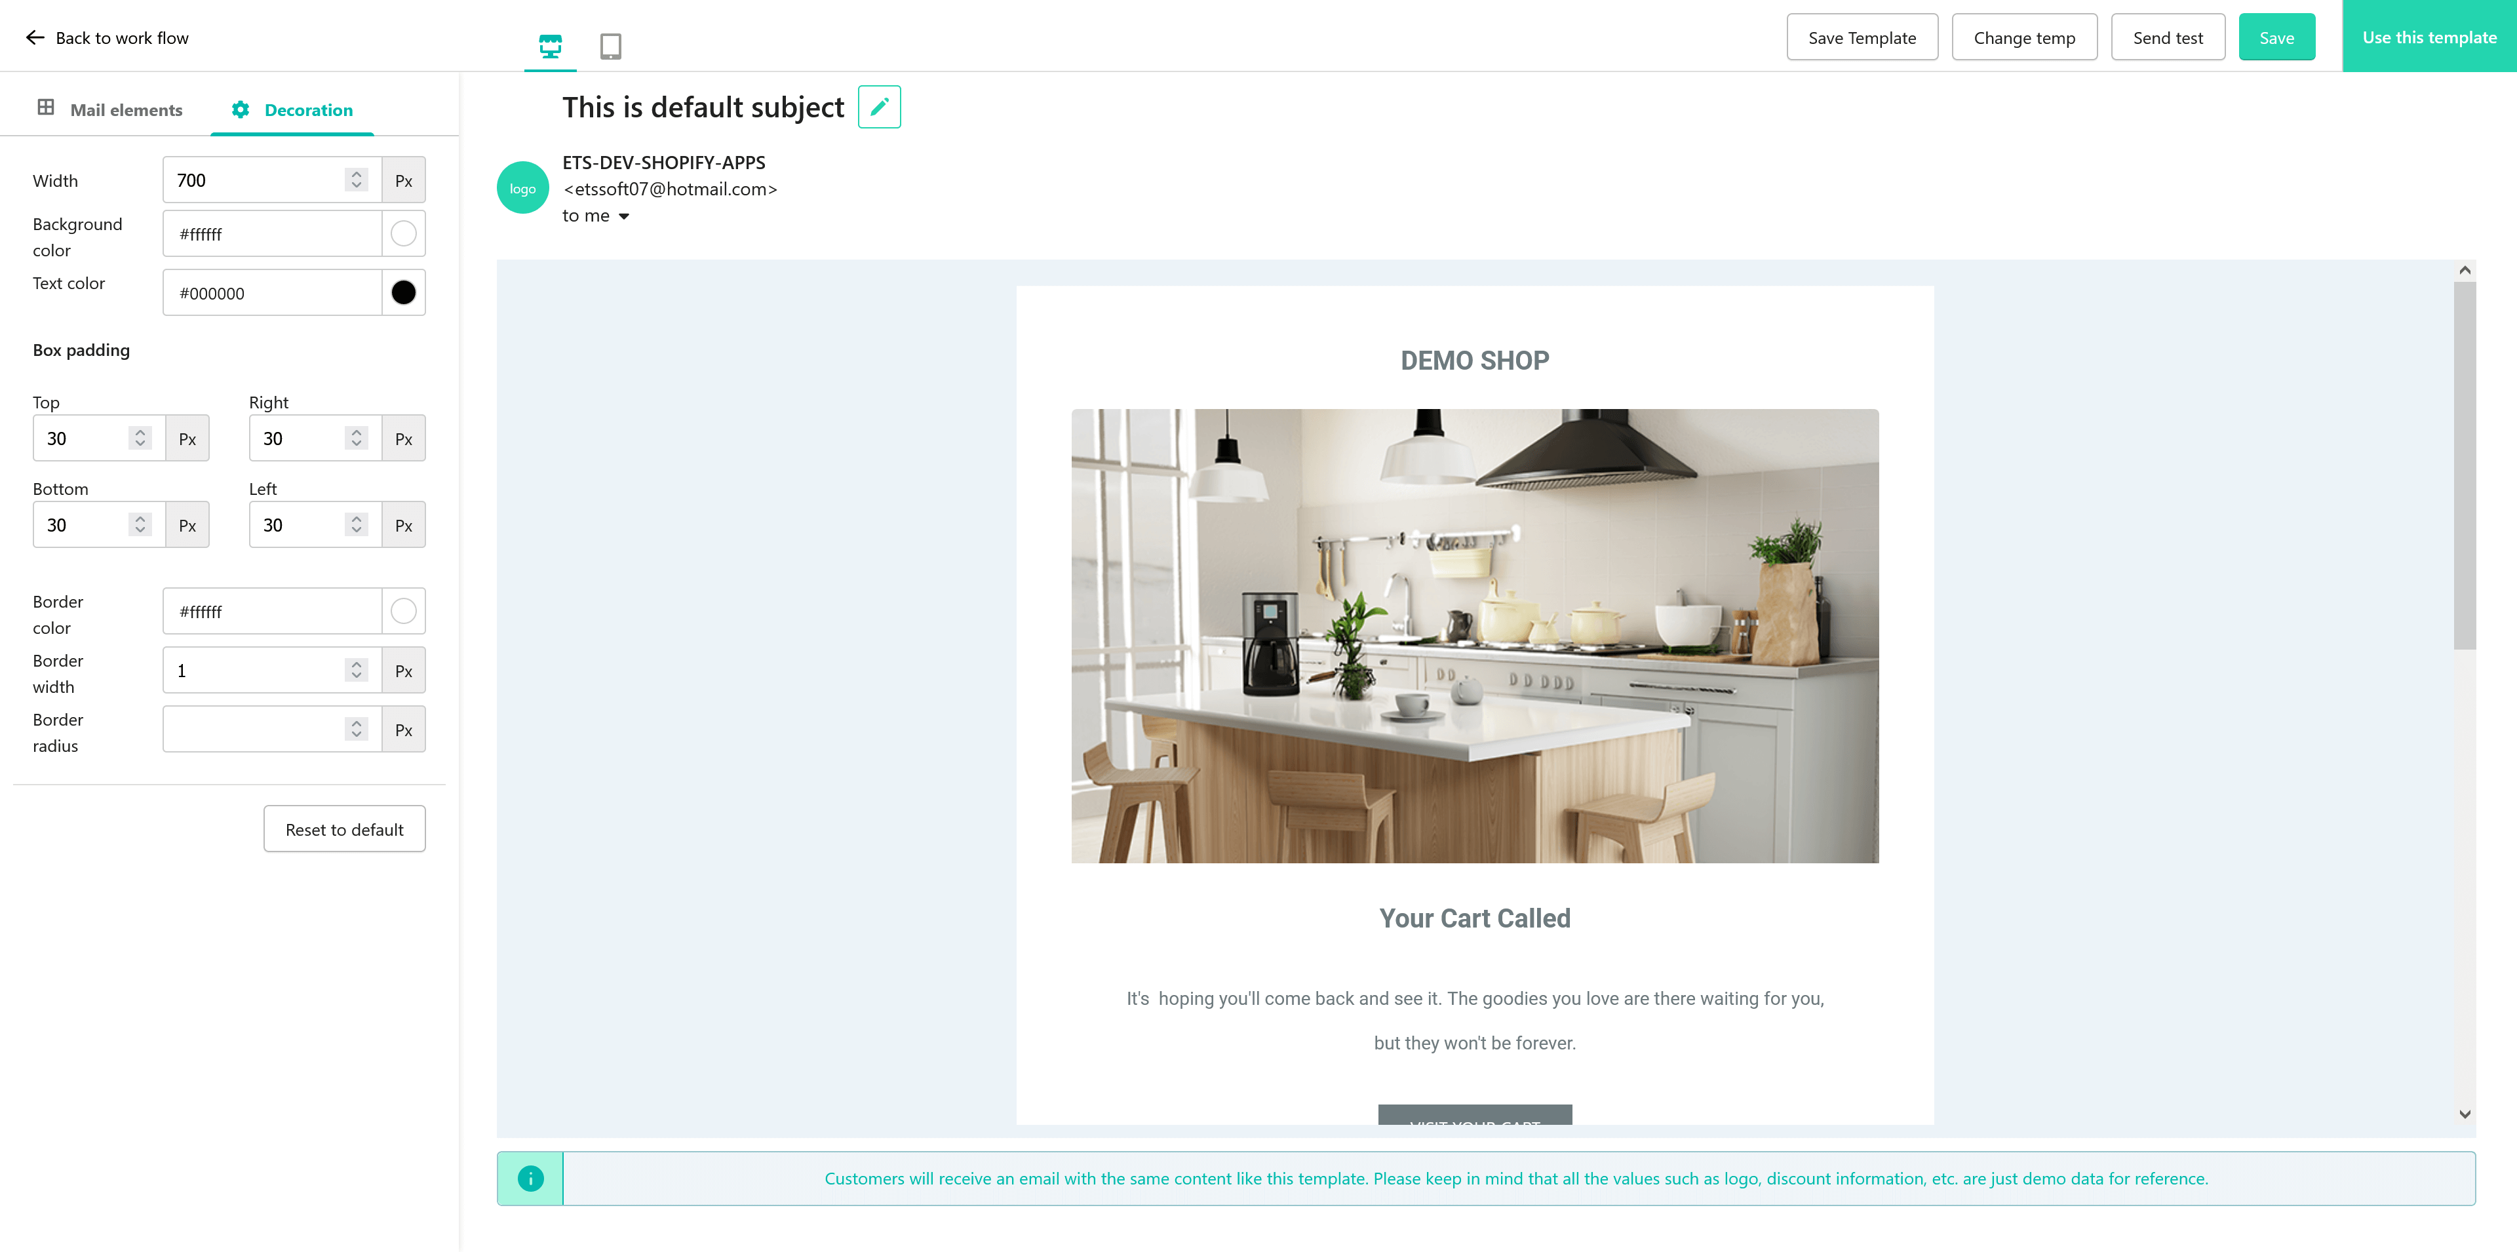The width and height of the screenshot is (2517, 1252).
Task: Click the Width field stepper arrows
Action: point(357,180)
